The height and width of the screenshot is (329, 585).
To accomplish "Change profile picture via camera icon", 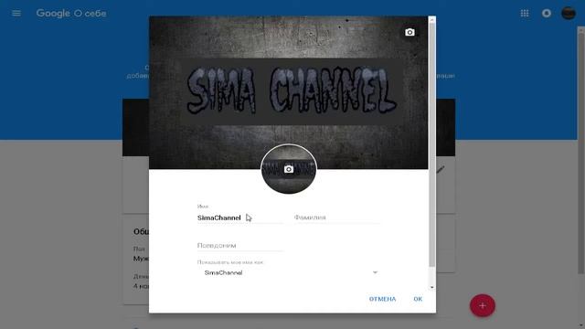I will pos(289,169).
